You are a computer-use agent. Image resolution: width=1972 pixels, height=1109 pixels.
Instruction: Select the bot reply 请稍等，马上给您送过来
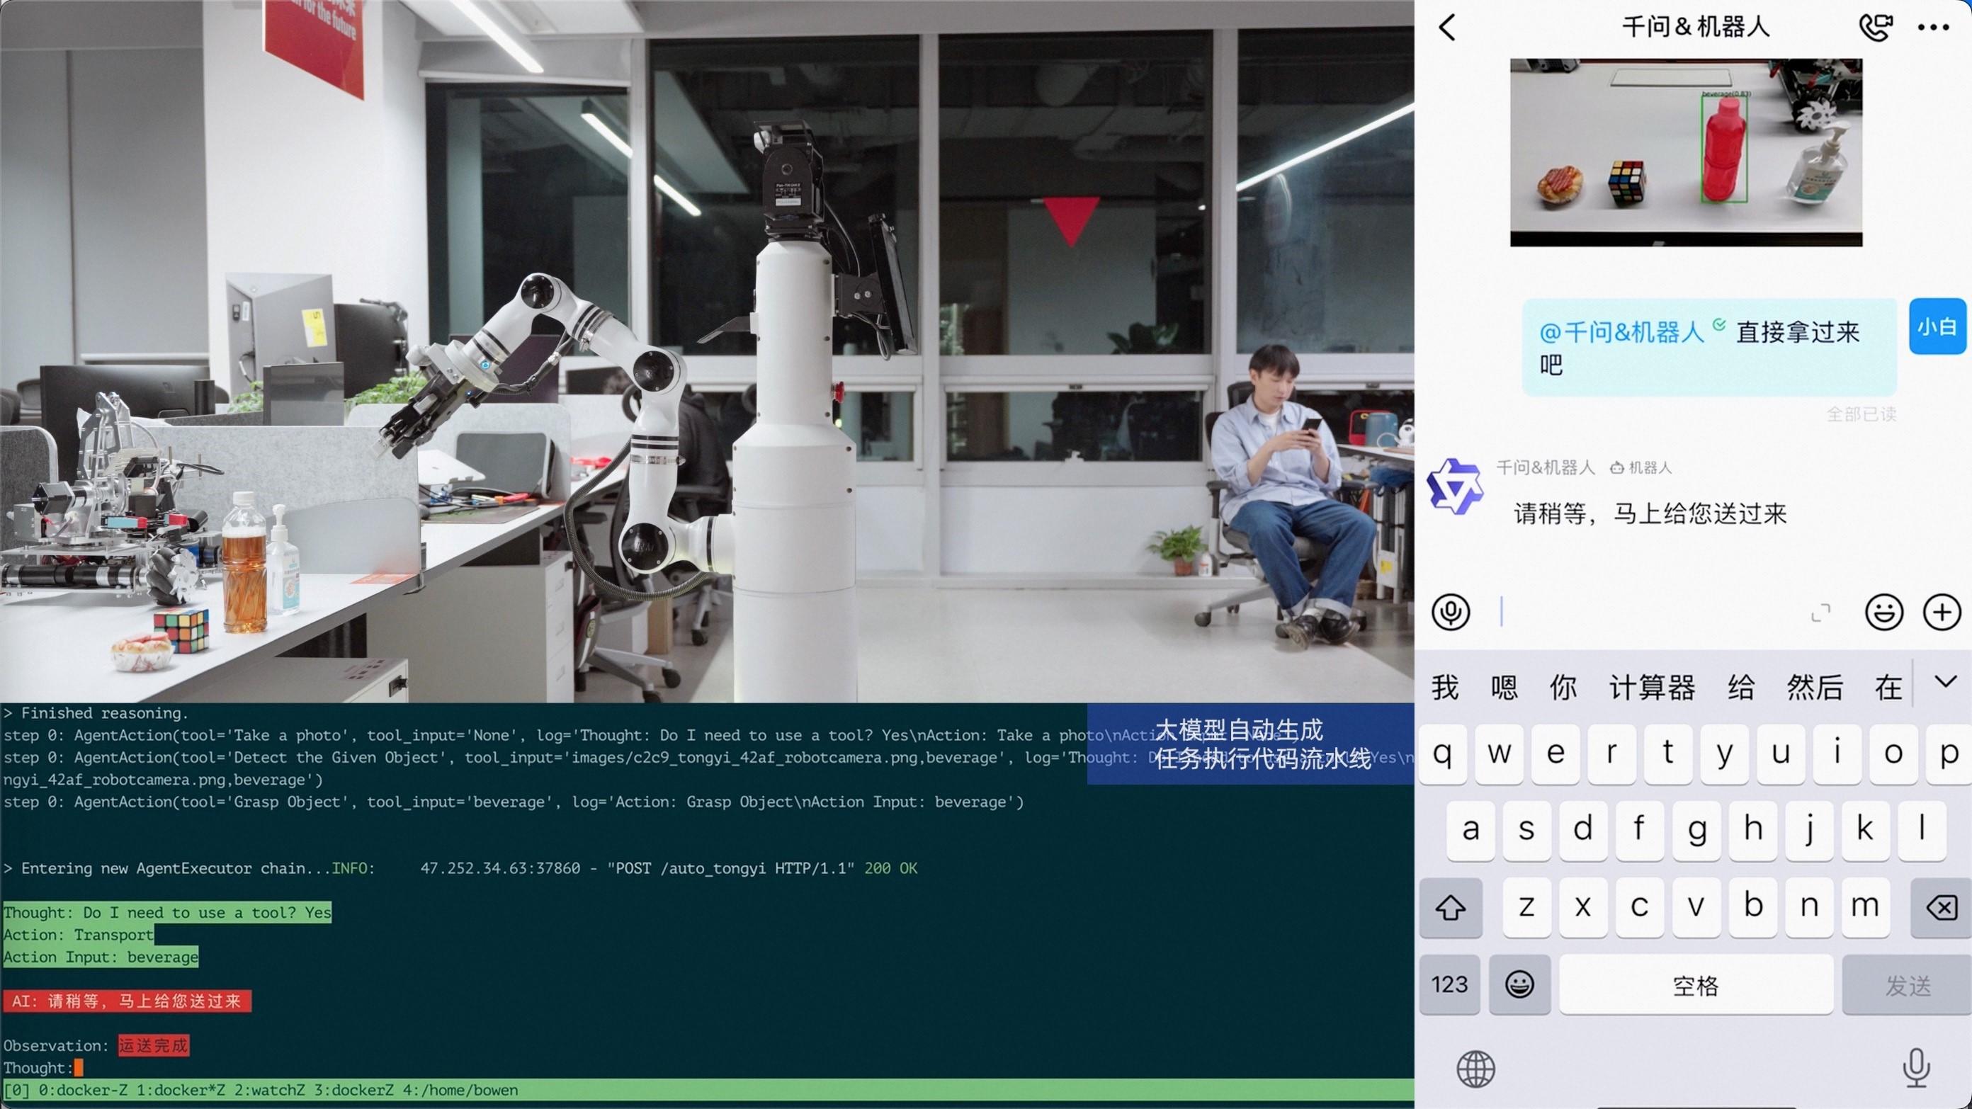(x=1650, y=513)
